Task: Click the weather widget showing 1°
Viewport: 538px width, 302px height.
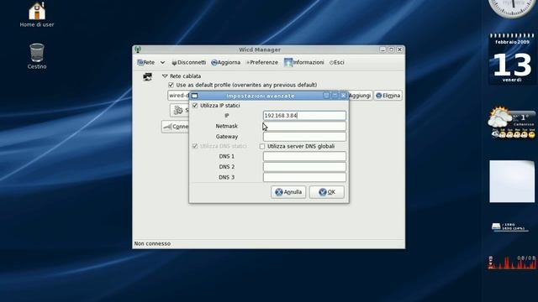Action: point(512,122)
